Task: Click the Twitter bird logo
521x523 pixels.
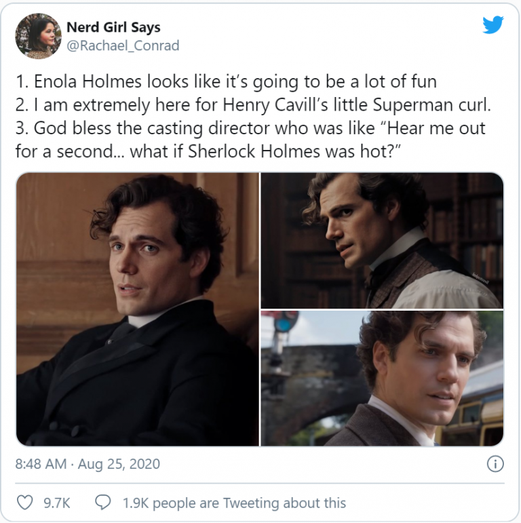Action: [493, 25]
